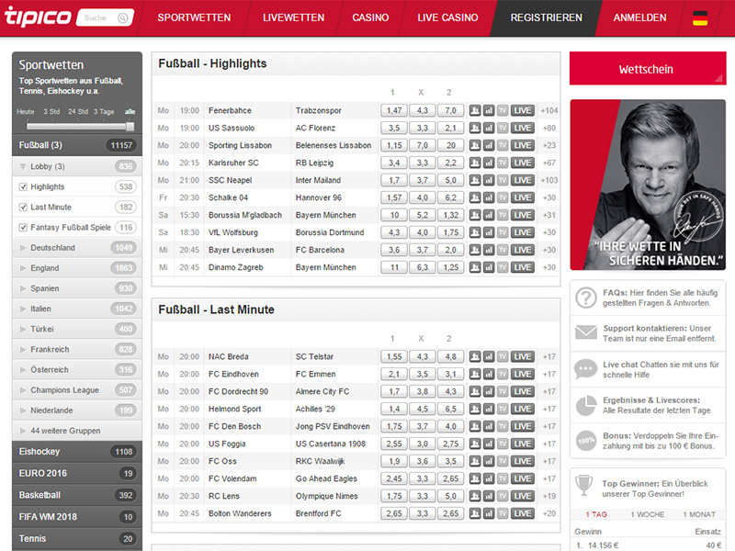Collapse the Lobby (3) group
This screenshot has width=735, height=551.
pyautogui.click(x=77, y=166)
